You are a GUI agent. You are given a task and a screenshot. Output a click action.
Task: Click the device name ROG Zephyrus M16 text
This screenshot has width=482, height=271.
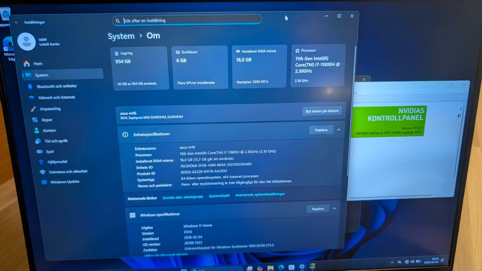tap(152, 117)
